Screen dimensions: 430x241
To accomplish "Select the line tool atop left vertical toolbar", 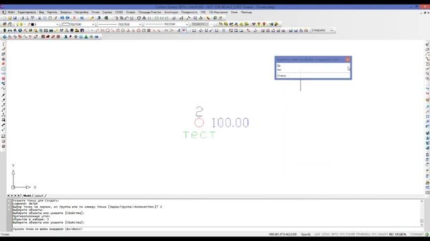I will [x=3, y=44].
